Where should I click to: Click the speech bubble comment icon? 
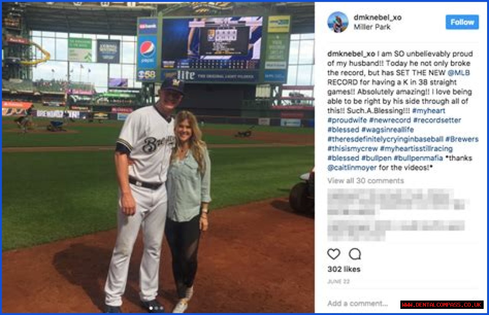pos(355,254)
